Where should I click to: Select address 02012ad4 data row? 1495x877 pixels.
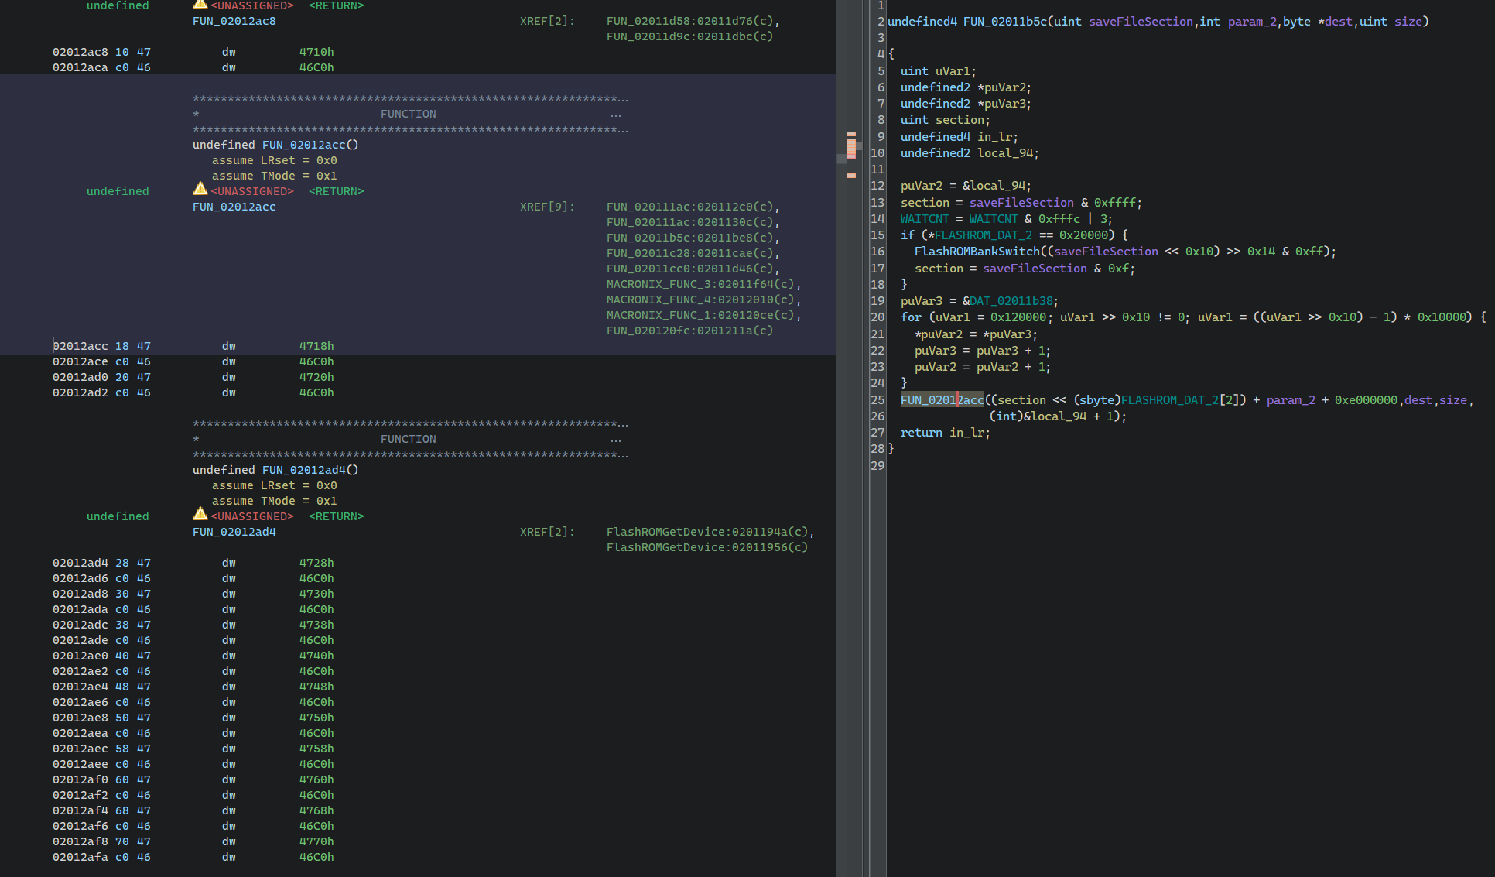tap(80, 563)
